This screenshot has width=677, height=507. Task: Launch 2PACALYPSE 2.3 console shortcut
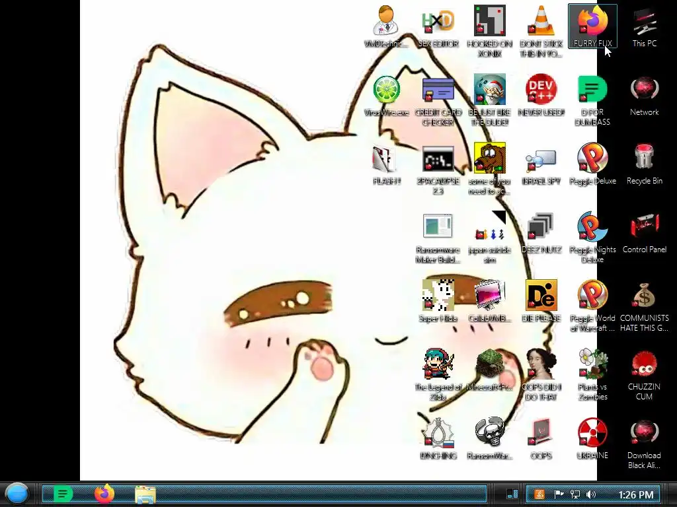[x=438, y=169]
